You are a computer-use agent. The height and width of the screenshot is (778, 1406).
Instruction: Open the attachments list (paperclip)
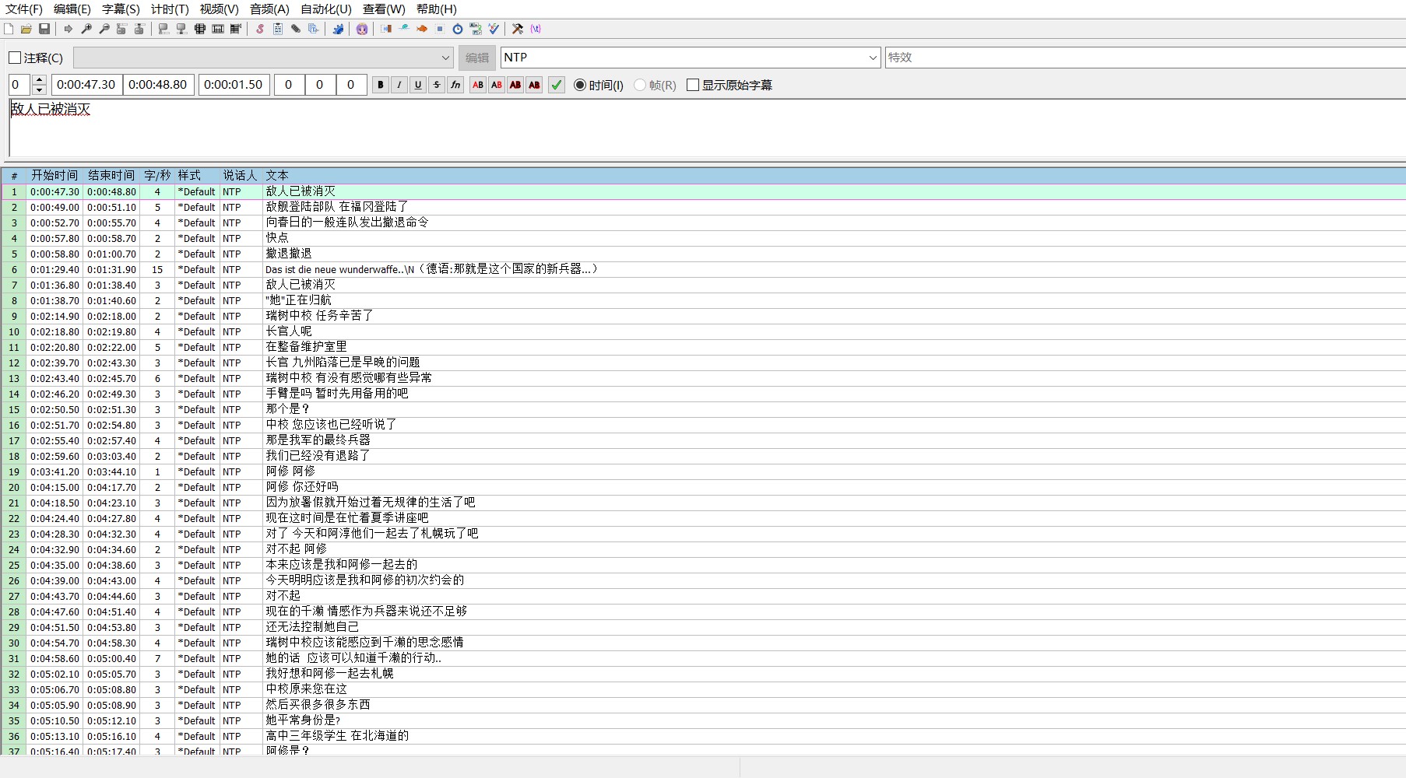pos(296,29)
